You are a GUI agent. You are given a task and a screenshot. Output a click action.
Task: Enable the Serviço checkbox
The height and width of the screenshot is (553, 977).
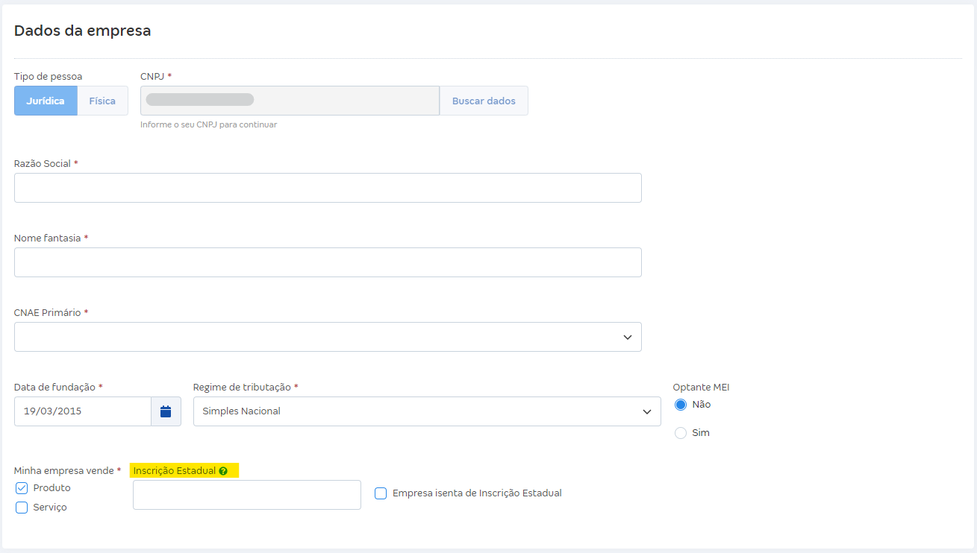22,508
